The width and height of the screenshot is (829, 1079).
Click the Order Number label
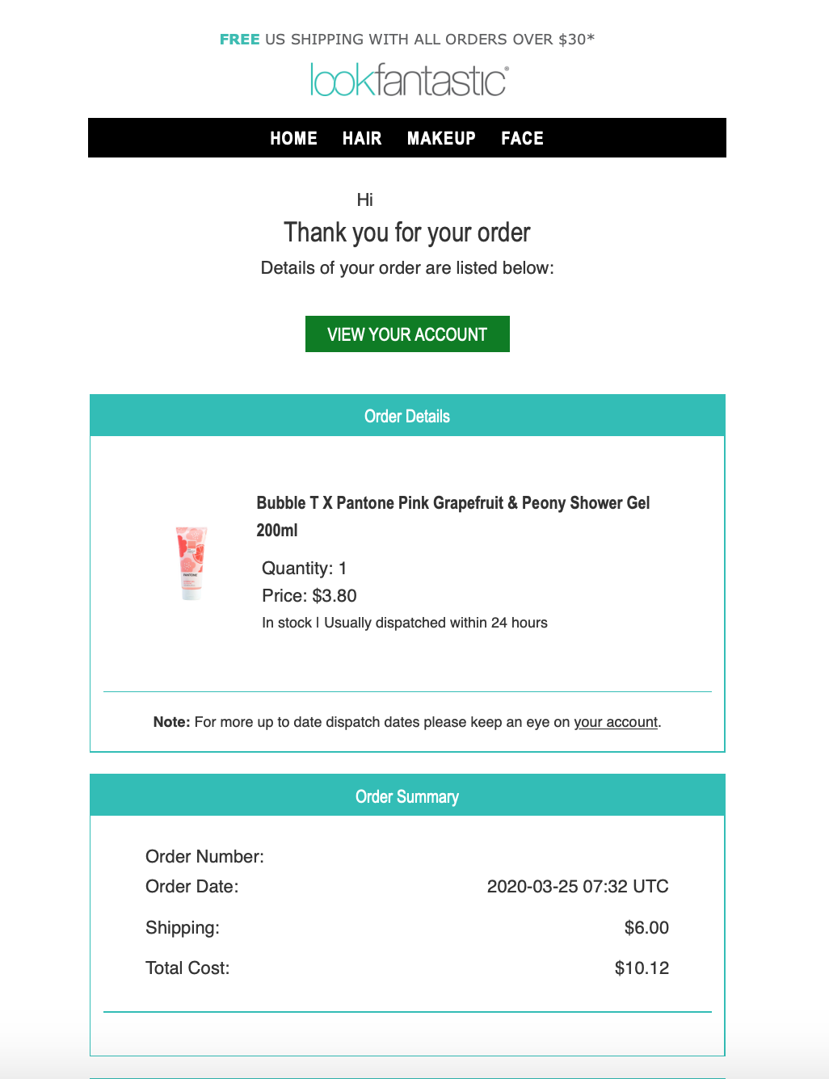(204, 856)
